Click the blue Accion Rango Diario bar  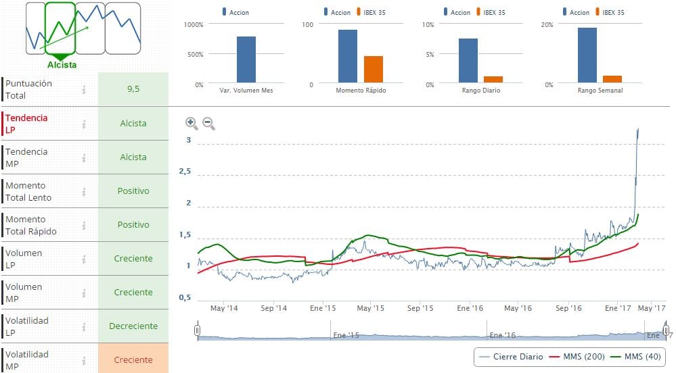pos(468,61)
